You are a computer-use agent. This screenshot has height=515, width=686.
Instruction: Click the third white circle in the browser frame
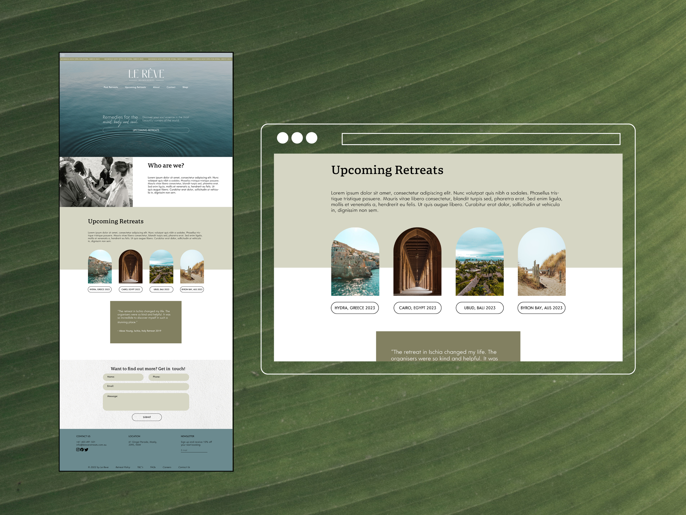[311, 138]
